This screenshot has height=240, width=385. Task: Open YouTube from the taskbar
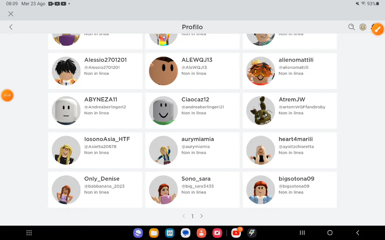click(x=236, y=233)
